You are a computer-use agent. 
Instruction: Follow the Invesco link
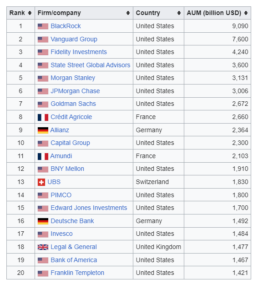pyautogui.click(x=61, y=234)
